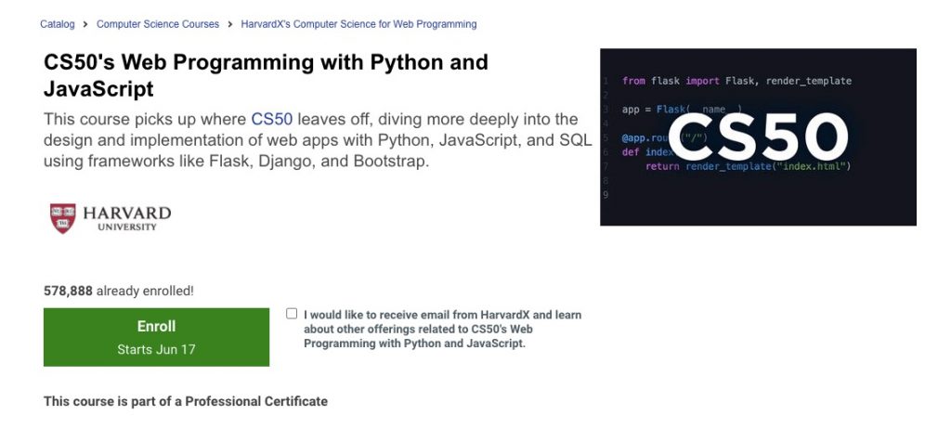Image resolution: width=951 pixels, height=441 pixels.
Task: Go to the Computer Science Courses breadcrumb
Action: coord(158,24)
